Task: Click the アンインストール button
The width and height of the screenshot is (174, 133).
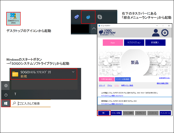Action: (x=165, y=113)
